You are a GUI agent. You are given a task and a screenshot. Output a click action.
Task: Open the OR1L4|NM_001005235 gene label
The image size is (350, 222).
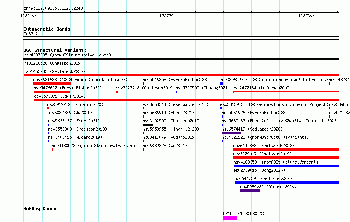click(x=245, y=213)
